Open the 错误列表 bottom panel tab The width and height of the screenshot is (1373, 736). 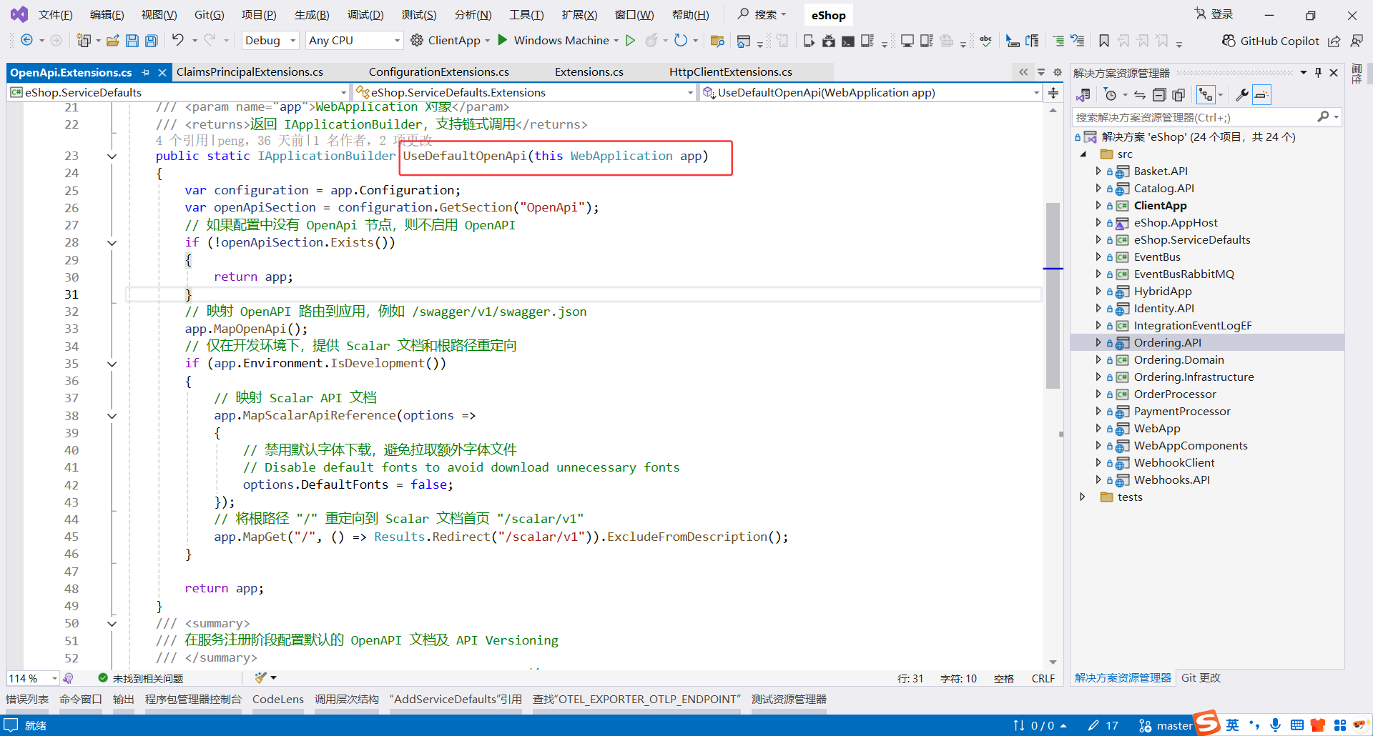(27, 699)
